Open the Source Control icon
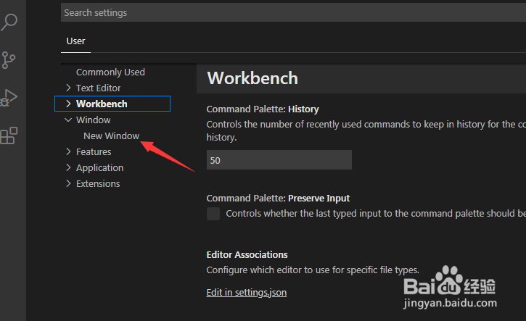526x321 pixels. [x=9, y=60]
